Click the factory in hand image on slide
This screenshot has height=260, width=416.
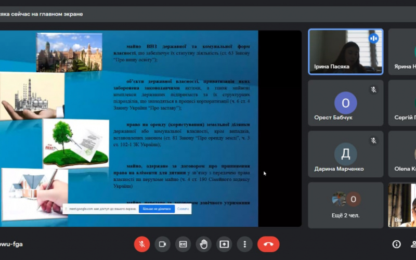32,96
